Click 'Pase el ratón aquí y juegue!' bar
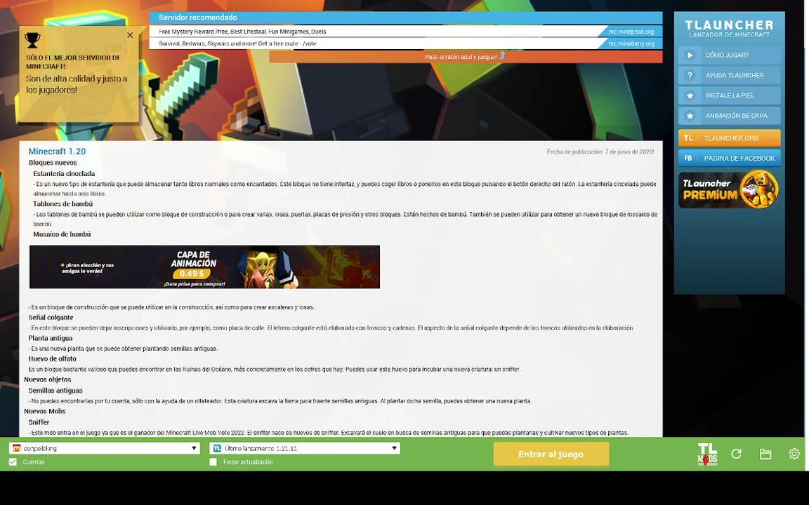The width and height of the screenshot is (809, 505). click(x=466, y=57)
